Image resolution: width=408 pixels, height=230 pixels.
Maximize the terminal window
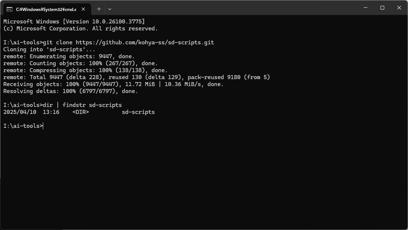coord(382,8)
